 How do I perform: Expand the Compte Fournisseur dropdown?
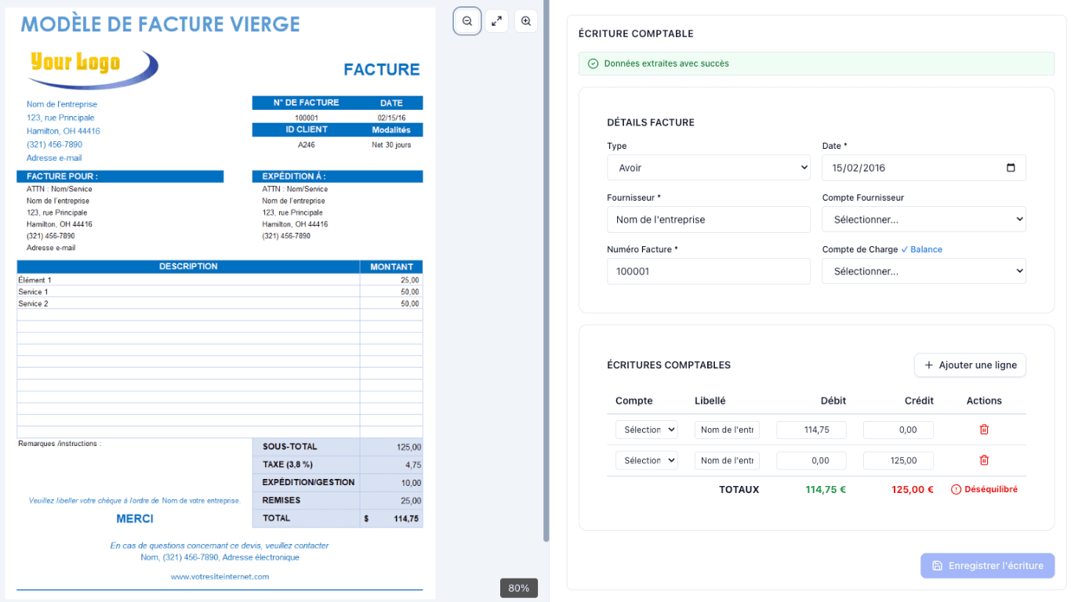(x=923, y=219)
